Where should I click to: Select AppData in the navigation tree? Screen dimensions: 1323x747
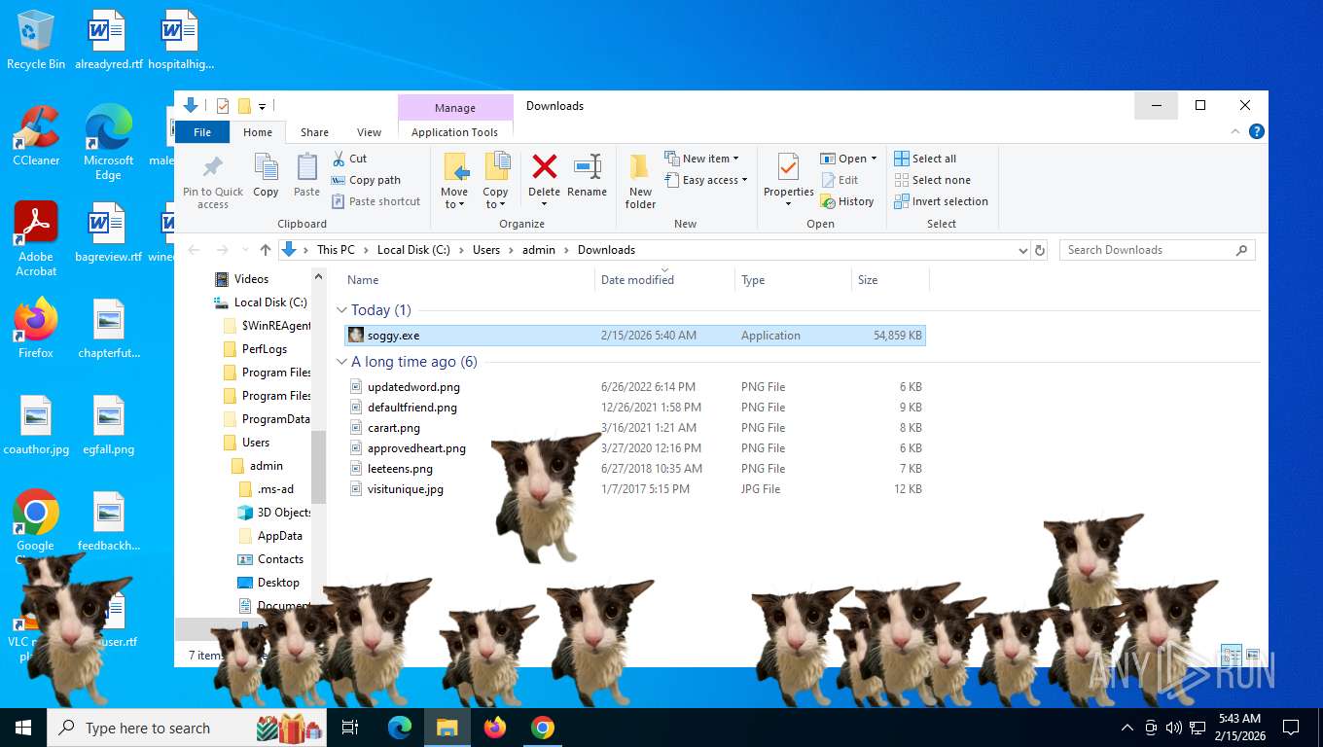[279, 536]
